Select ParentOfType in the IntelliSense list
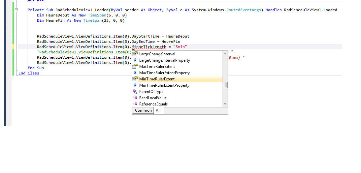 coord(151,92)
